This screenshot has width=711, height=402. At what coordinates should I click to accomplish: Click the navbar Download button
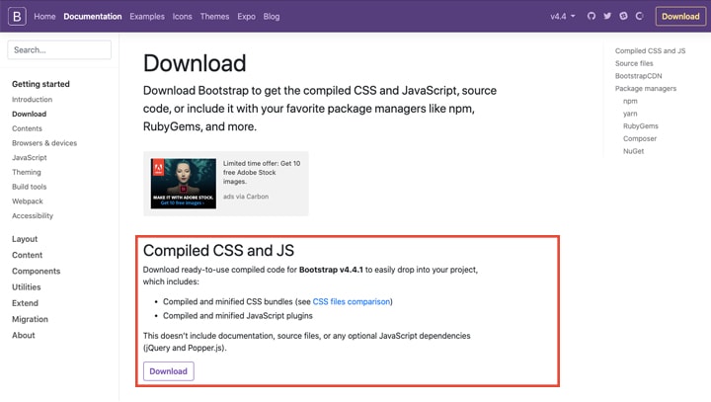[680, 17]
